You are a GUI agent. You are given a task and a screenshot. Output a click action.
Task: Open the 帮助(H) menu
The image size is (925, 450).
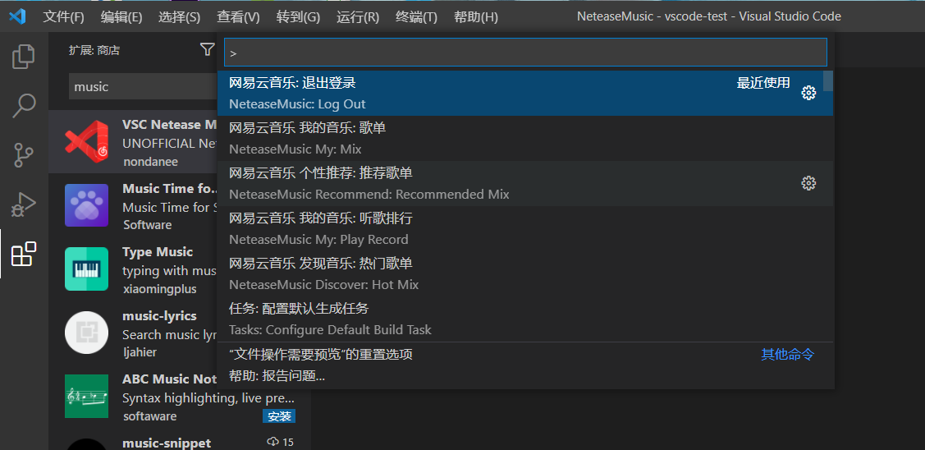(476, 17)
